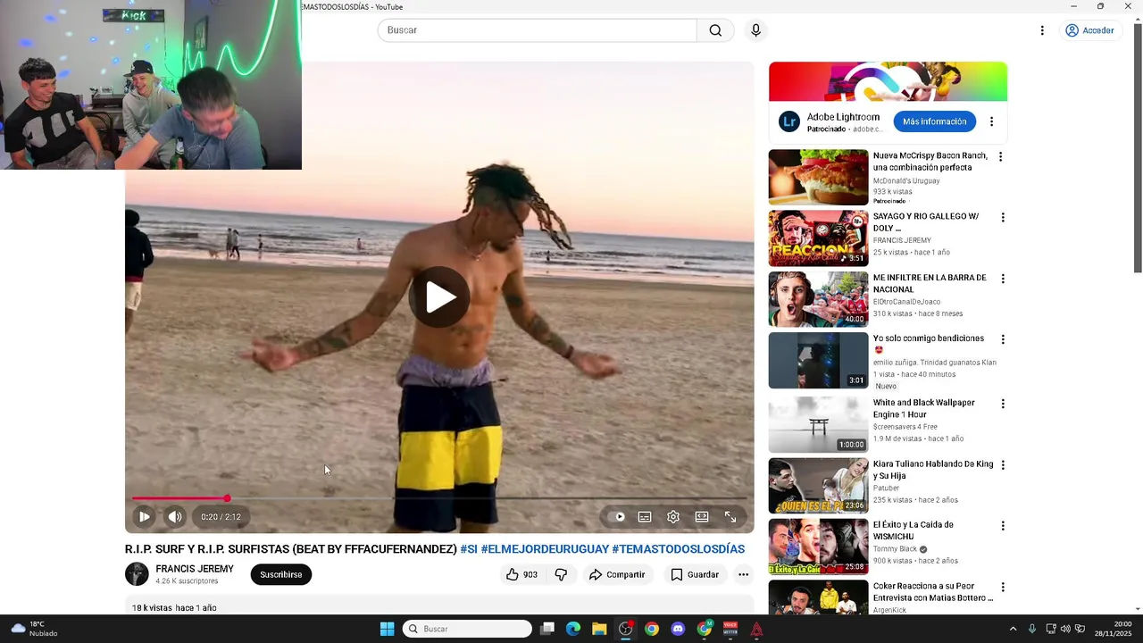Open the Coker Reacciona a su Peor Entrevista title

[x=933, y=592]
